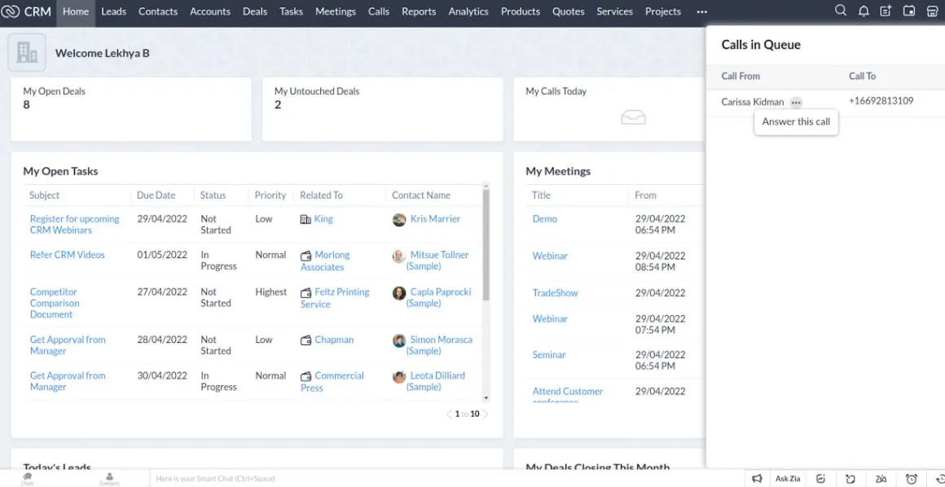This screenshot has height=487, width=945.
Task: Click the Zia translation icon at bottom
Action: pyautogui.click(x=881, y=478)
